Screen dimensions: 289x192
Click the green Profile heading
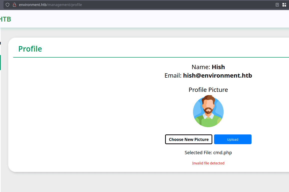click(x=30, y=49)
